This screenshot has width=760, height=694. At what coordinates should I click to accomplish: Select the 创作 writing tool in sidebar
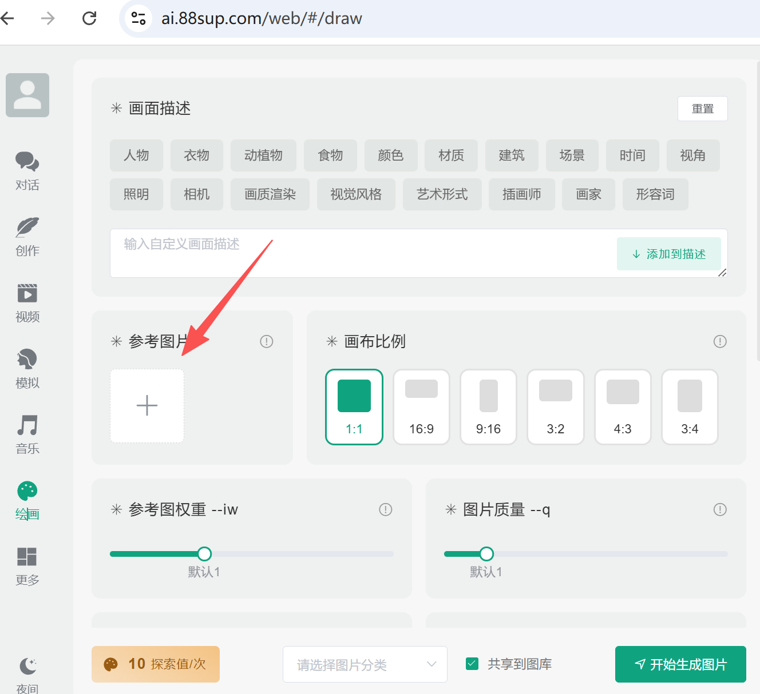(x=27, y=237)
